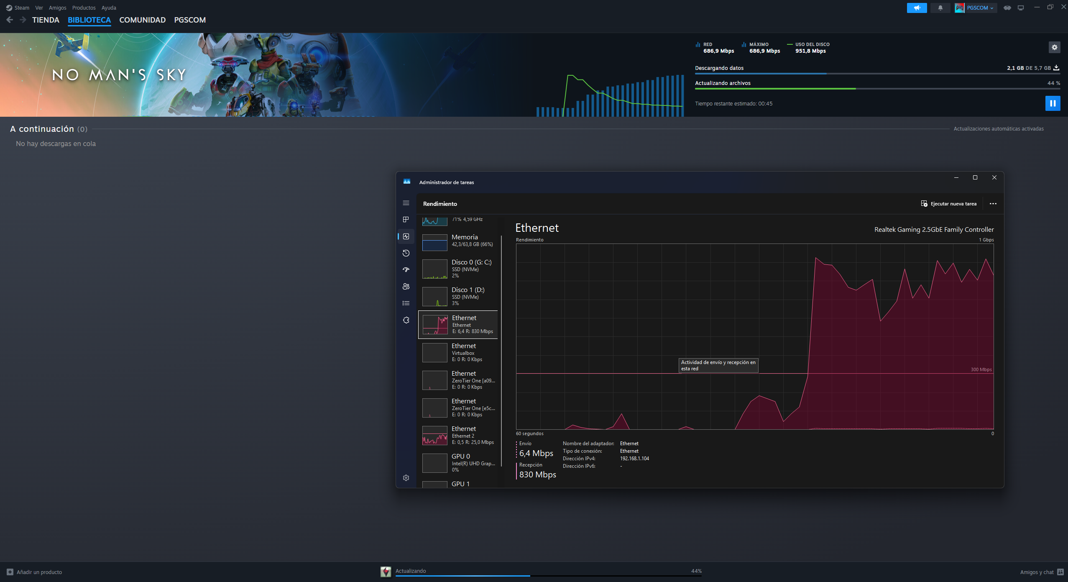Open Task Manager Services page icon
This screenshot has width=1068, height=582.
pos(406,320)
